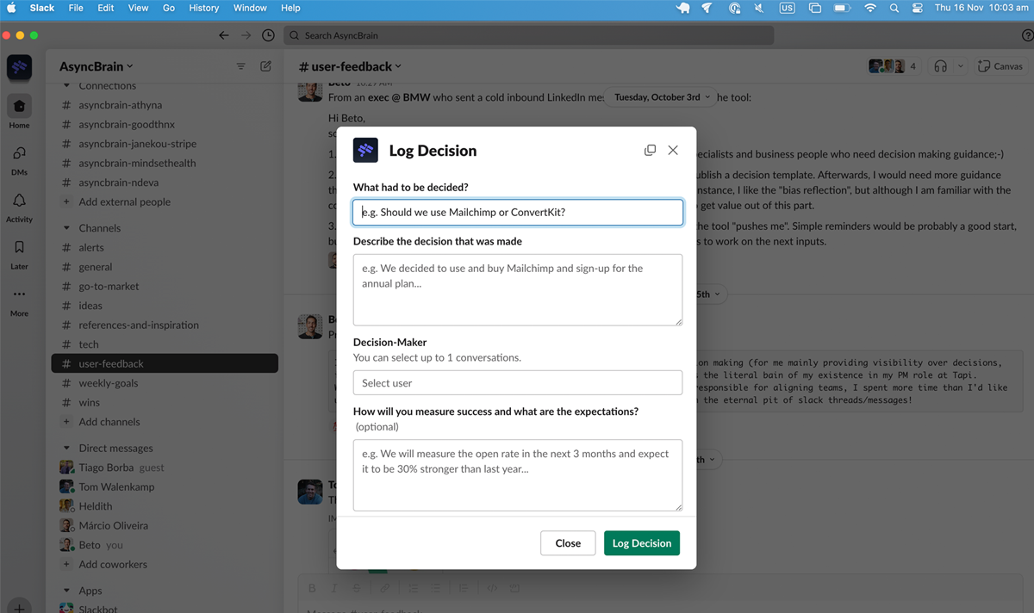Image resolution: width=1034 pixels, height=613 pixels.
Task: Open the Go menu
Action: (x=169, y=8)
